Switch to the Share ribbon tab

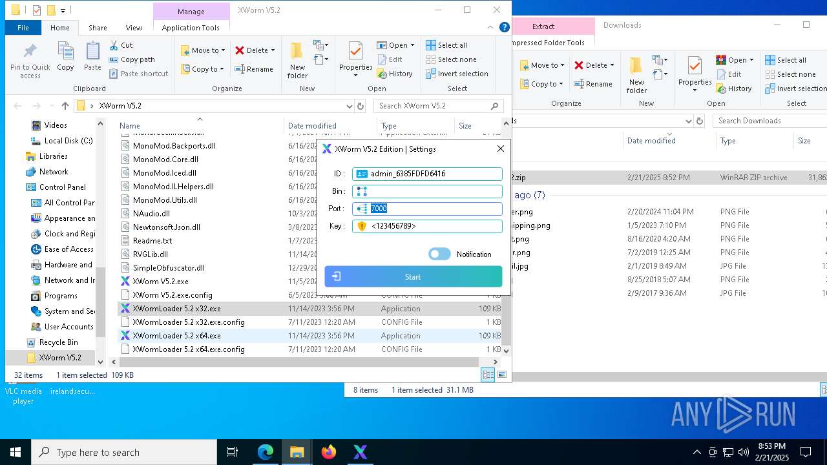[x=98, y=28]
